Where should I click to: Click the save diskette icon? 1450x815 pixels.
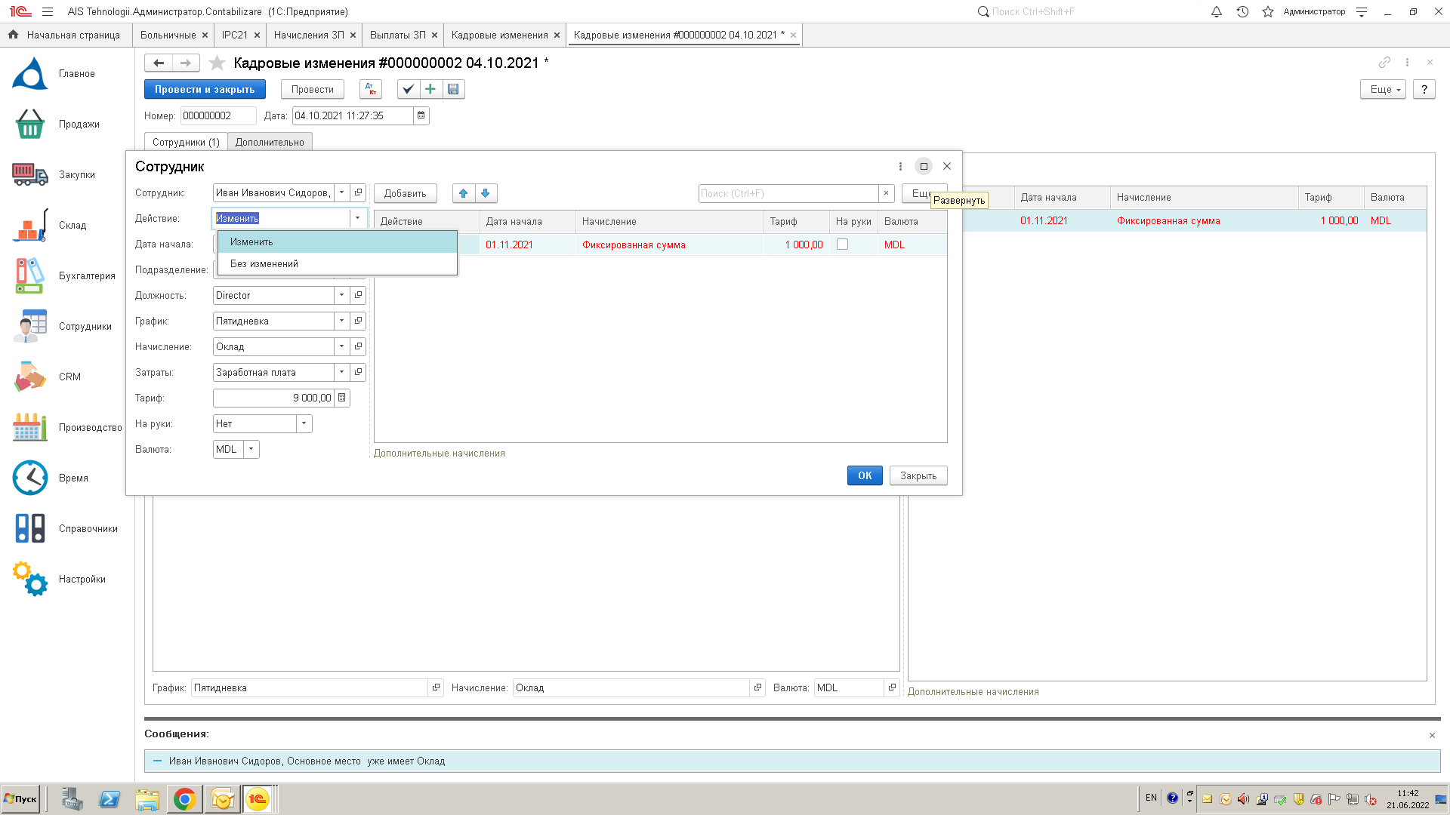453,89
